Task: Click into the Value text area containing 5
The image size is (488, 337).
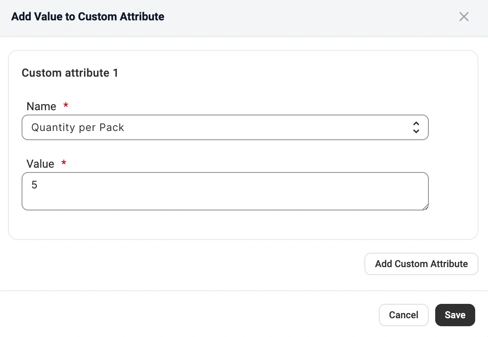Action: click(225, 191)
